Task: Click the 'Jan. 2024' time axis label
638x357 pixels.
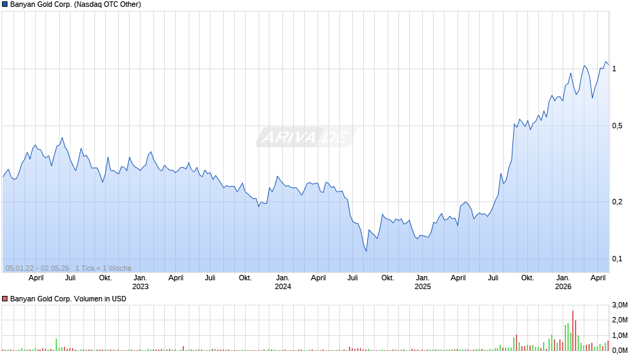Action: coord(283,282)
